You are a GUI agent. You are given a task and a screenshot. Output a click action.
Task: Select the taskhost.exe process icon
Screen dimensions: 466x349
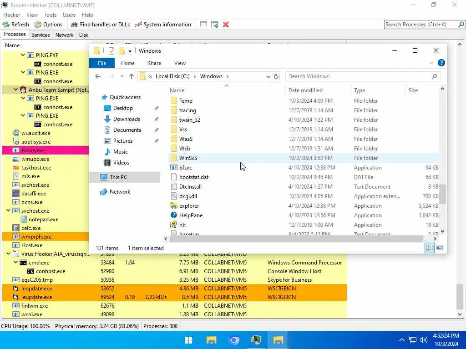16,168
